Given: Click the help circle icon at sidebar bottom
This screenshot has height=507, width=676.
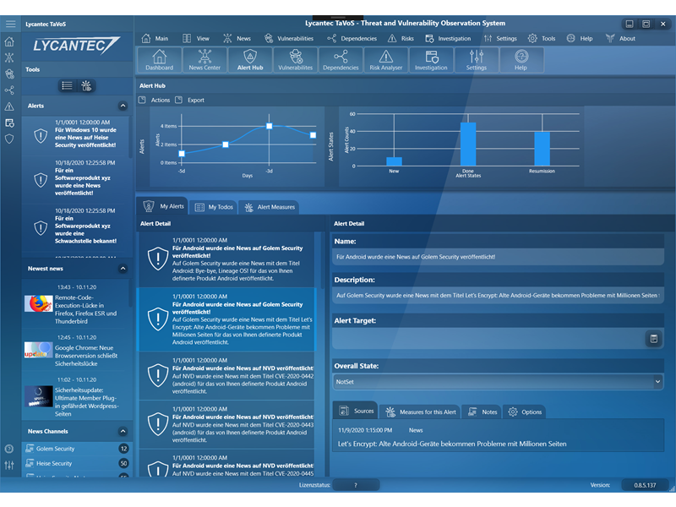Looking at the screenshot, I should [9, 449].
